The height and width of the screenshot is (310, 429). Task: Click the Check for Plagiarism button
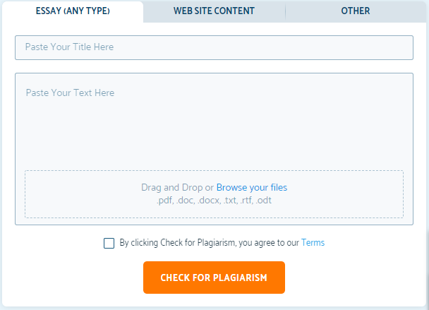pos(214,278)
